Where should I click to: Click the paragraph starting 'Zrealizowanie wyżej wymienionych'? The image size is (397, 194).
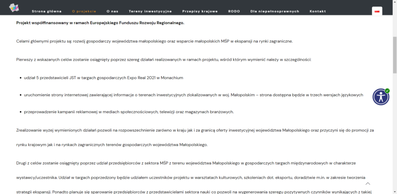coord(195,138)
